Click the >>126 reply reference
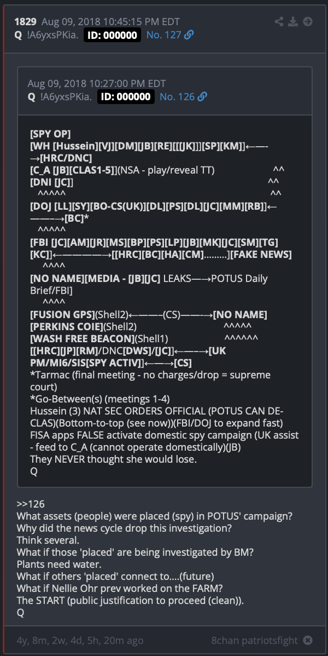This screenshot has width=328, height=656. click(31, 504)
